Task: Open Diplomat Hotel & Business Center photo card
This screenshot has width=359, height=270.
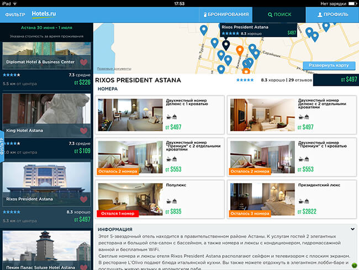Action: (46, 55)
